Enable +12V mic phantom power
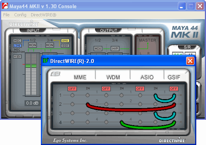This screenshot has width=206, height=145. click(18, 56)
